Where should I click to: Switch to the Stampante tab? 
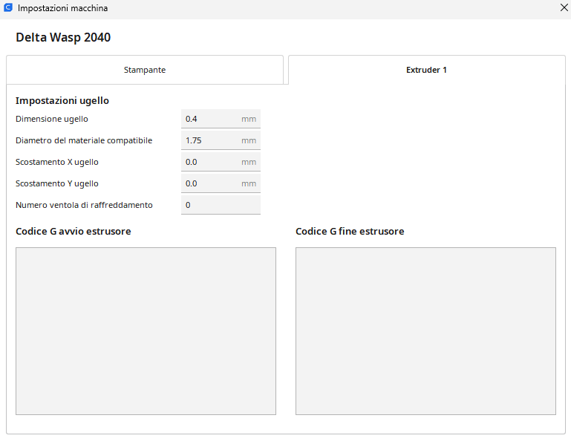click(145, 70)
